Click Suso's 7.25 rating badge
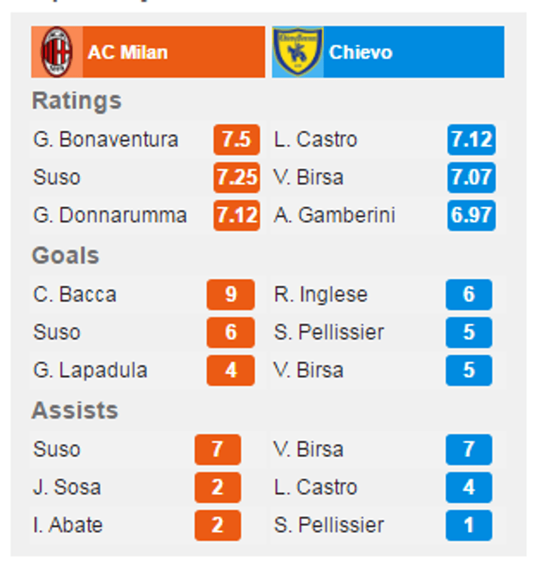The width and height of the screenshot is (535, 565). tap(236, 178)
